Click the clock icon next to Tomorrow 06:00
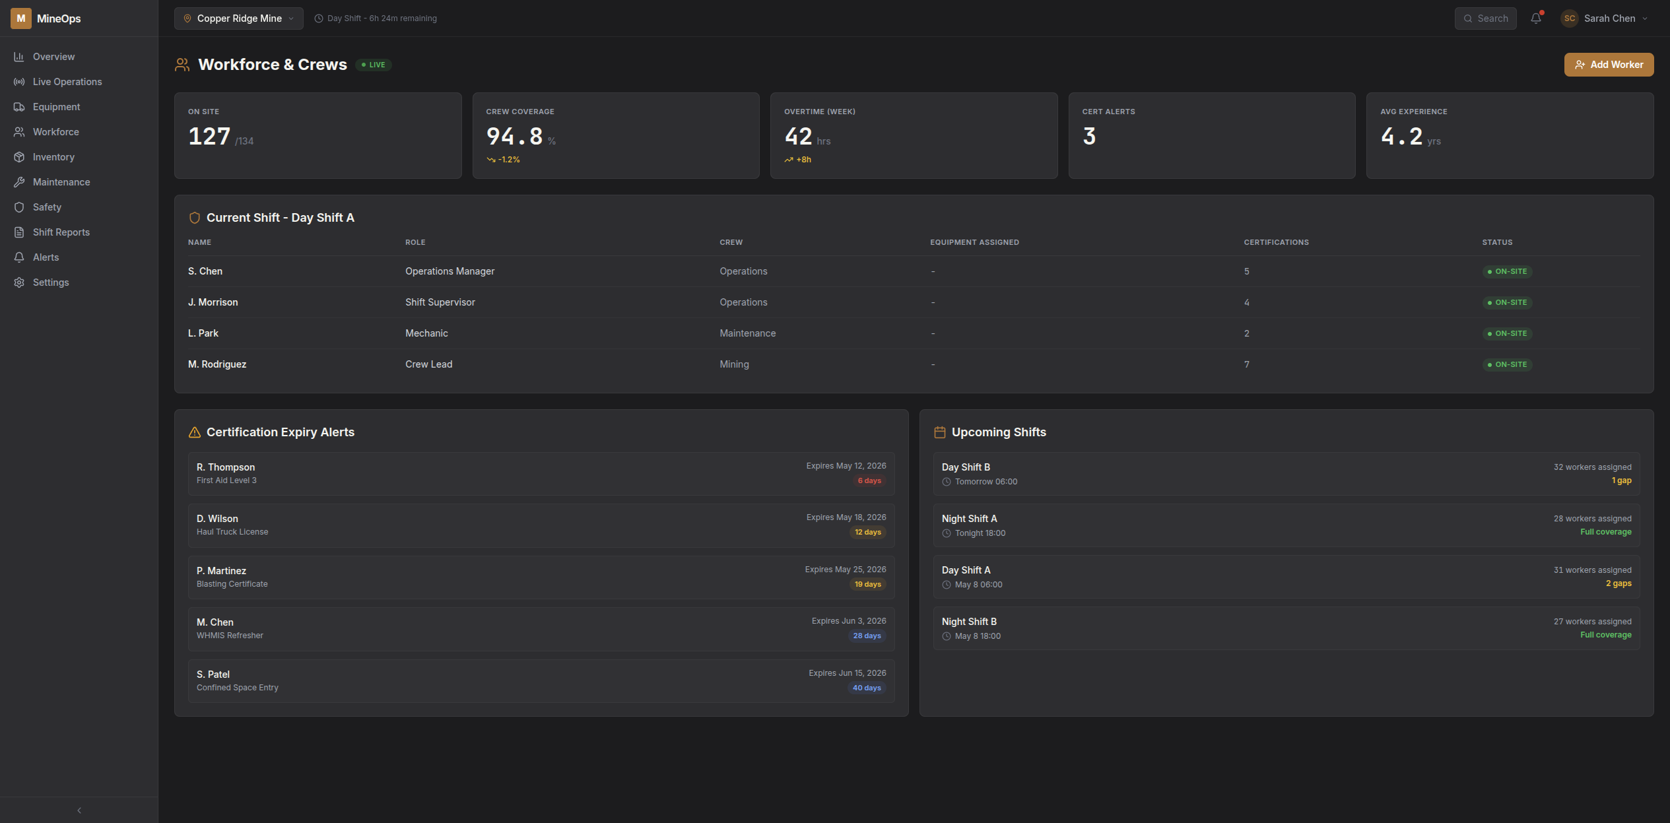This screenshot has height=823, width=1670. tap(947, 482)
